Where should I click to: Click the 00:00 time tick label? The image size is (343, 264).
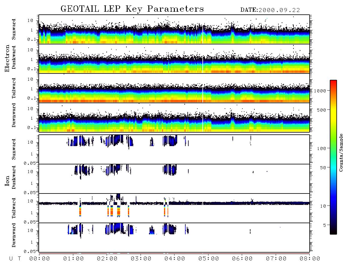(x=40, y=259)
